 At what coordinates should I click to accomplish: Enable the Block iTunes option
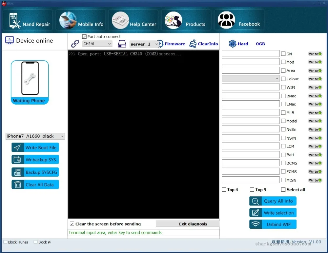[x=5, y=242]
